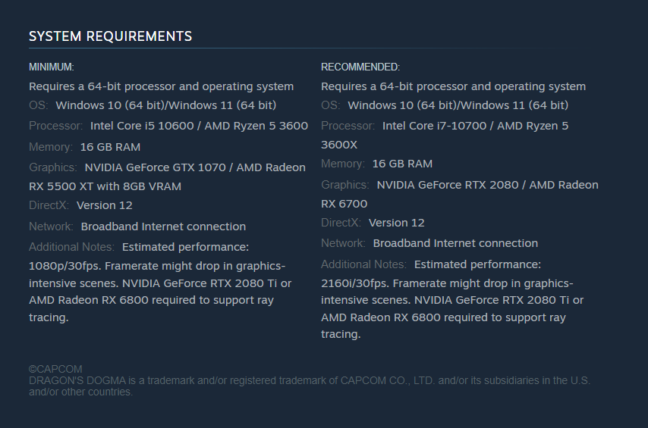The height and width of the screenshot is (428, 648).
Task: Click the 'RX 6700' text
Action: pos(344,204)
